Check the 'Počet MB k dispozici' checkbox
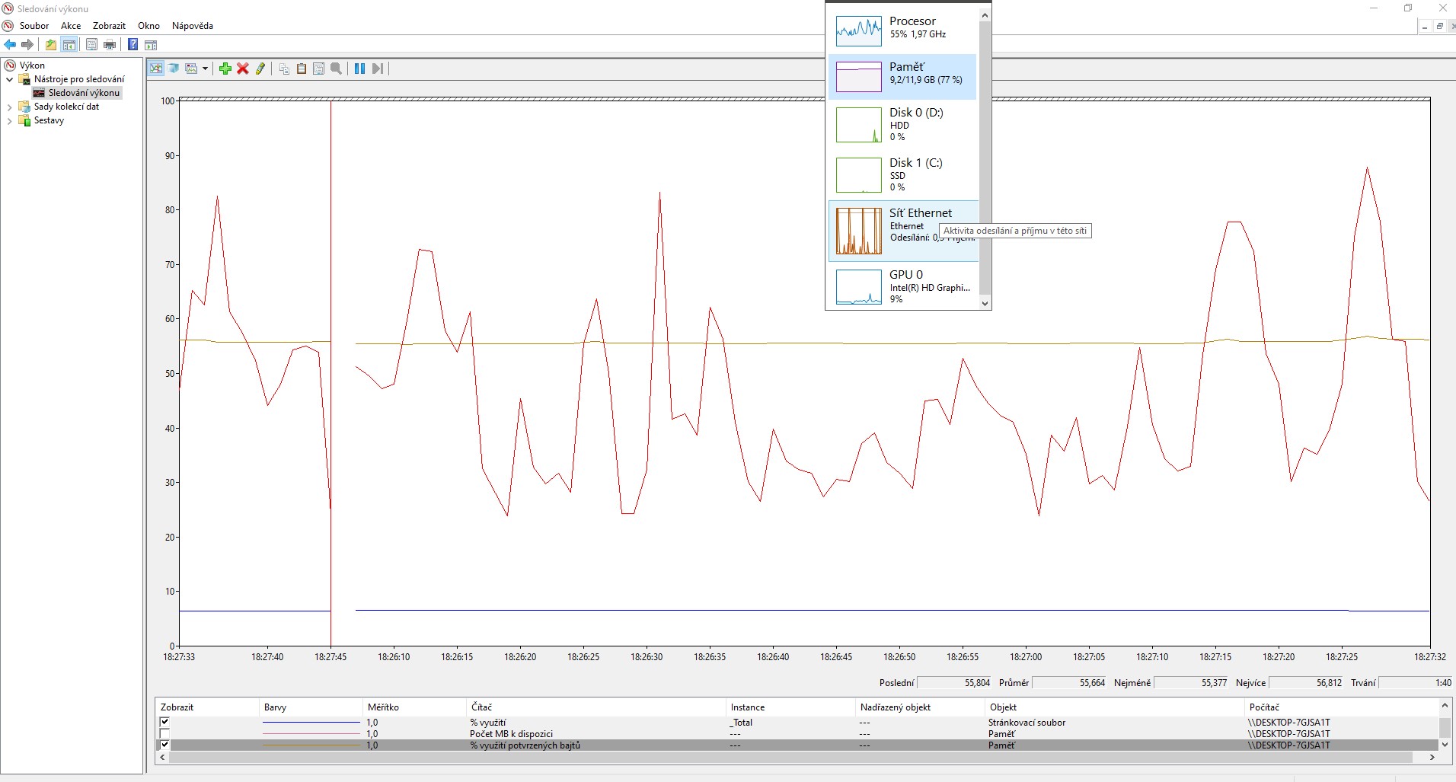Screen dimensions: 1456x782 pos(164,734)
